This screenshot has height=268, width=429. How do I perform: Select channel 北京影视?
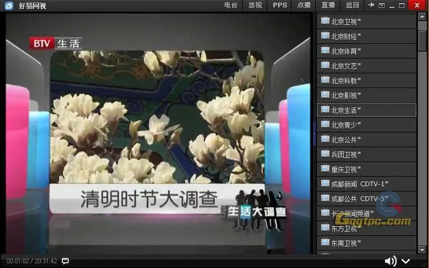click(x=366, y=95)
